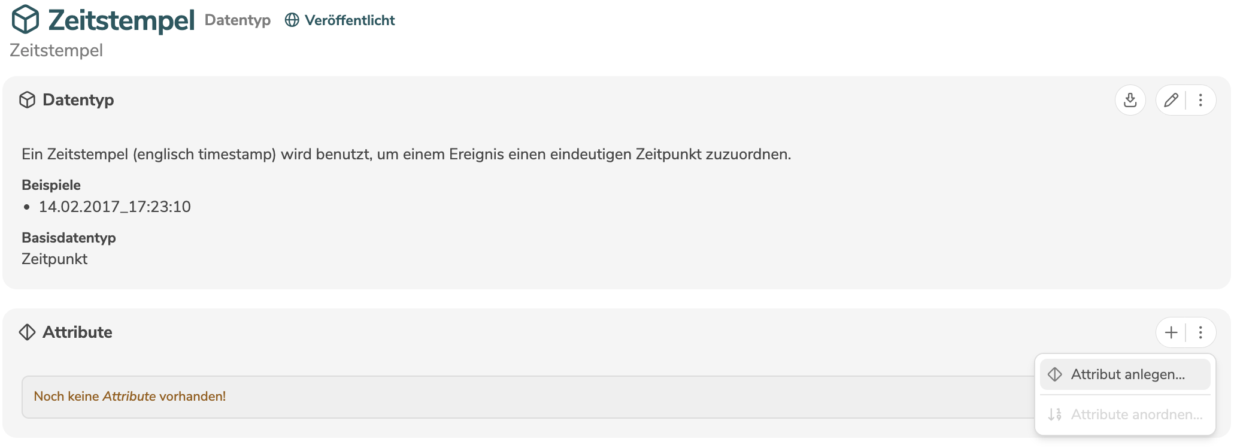
Task: Open the three-dot menu of the Datentyp card
Action: [x=1200, y=100]
